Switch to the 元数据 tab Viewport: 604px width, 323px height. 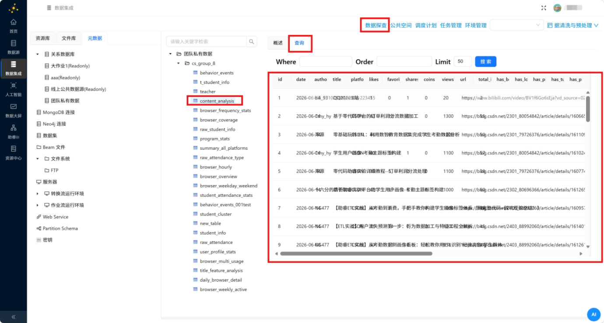click(95, 38)
